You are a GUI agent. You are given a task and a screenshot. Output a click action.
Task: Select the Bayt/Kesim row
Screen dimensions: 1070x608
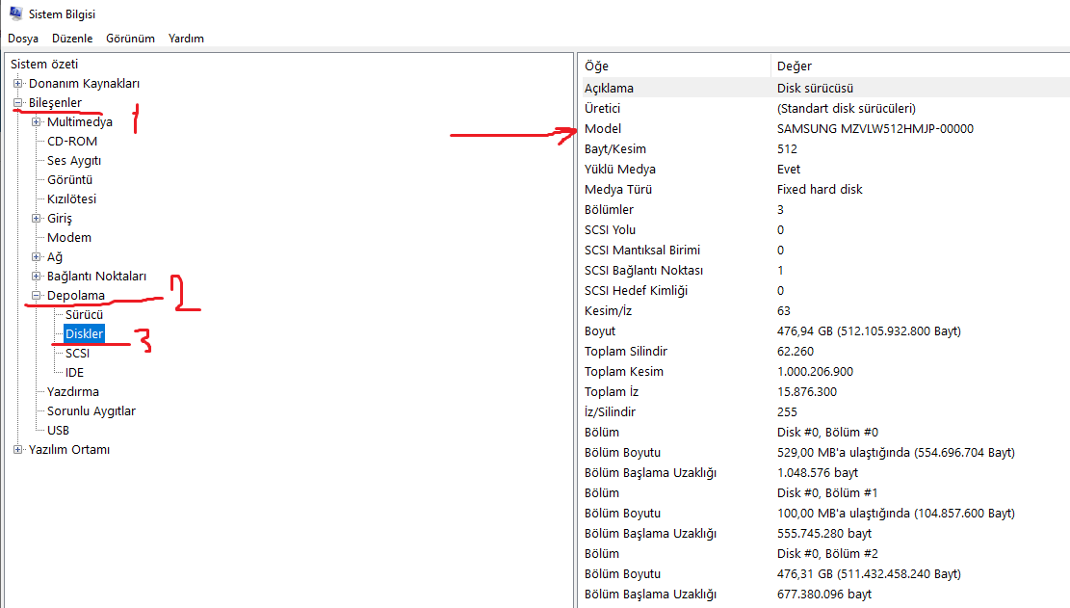click(823, 148)
